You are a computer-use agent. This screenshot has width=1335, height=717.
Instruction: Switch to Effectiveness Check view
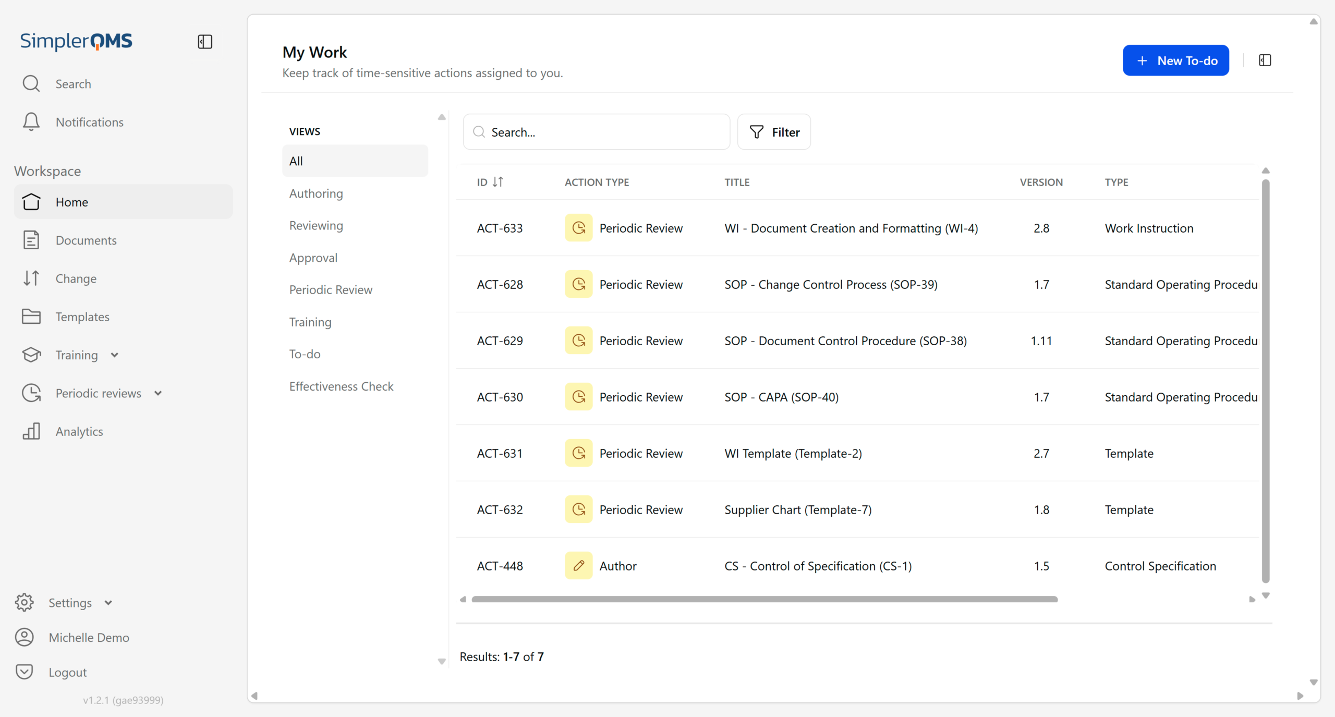(341, 386)
